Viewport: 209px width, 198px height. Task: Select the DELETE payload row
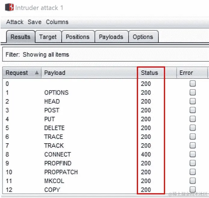[x=105, y=128]
